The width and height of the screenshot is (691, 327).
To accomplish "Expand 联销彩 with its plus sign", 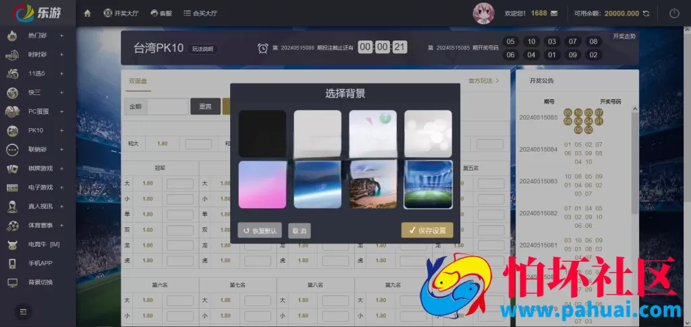I will [61, 149].
